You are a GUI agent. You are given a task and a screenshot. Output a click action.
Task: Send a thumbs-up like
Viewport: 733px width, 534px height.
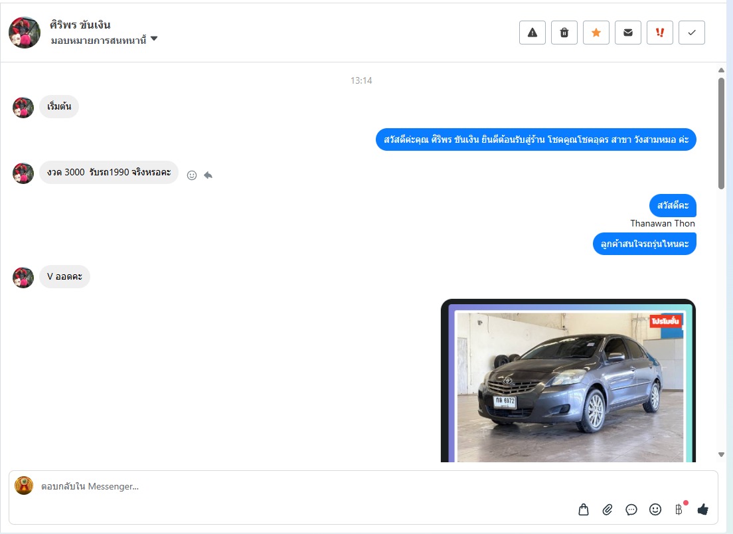(x=703, y=509)
